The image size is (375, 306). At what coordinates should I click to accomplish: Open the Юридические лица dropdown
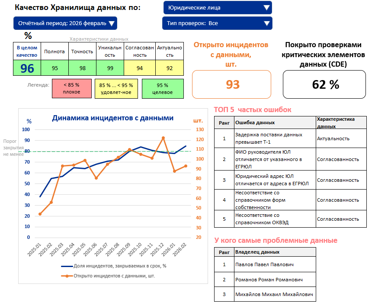[x=218, y=8]
